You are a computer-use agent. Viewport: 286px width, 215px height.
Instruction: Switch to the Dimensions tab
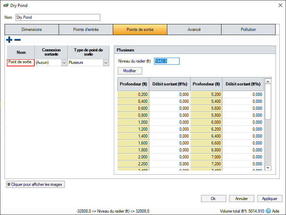coord(32,30)
